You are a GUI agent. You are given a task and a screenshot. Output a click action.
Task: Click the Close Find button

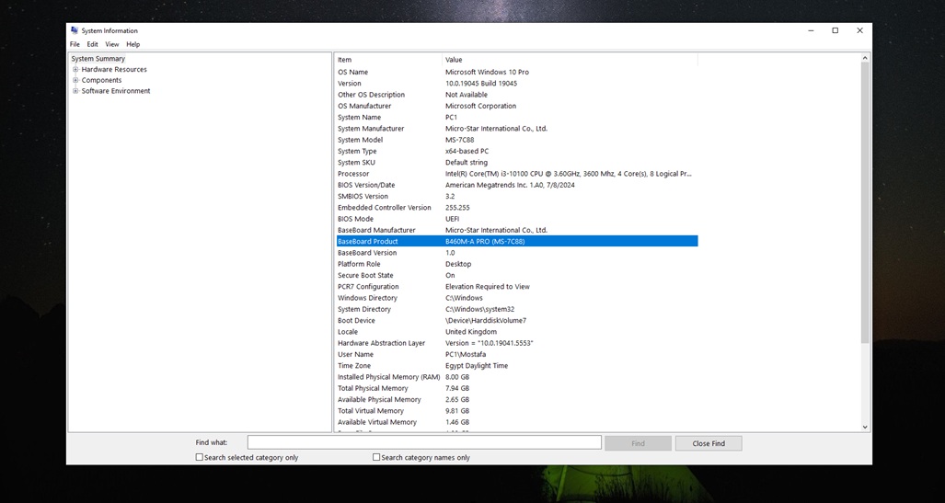[x=709, y=443]
